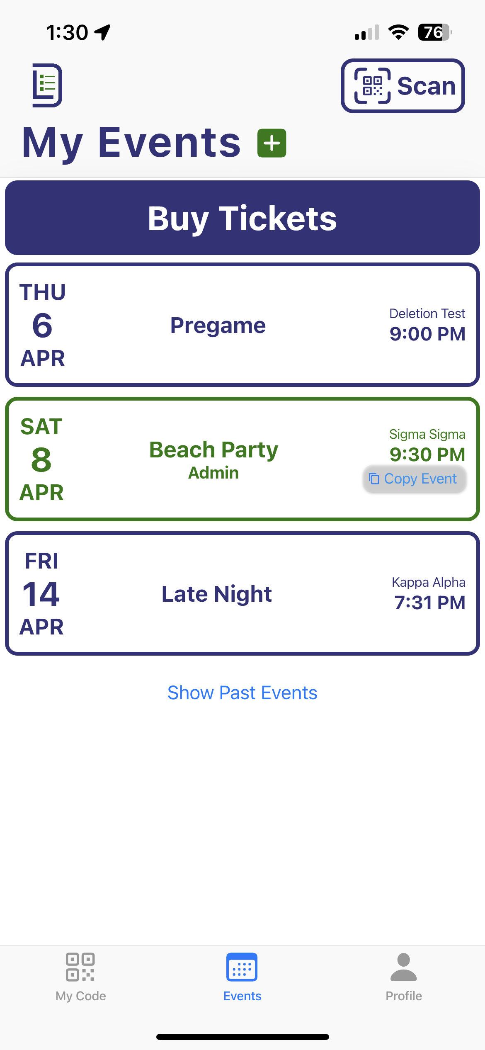
Task: Tap the Scan text on scan button
Action: click(x=427, y=86)
